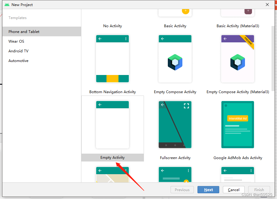This screenshot has width=277, height=199.
Task: Click the disabled Previous button
Action: tap(182, 190)
